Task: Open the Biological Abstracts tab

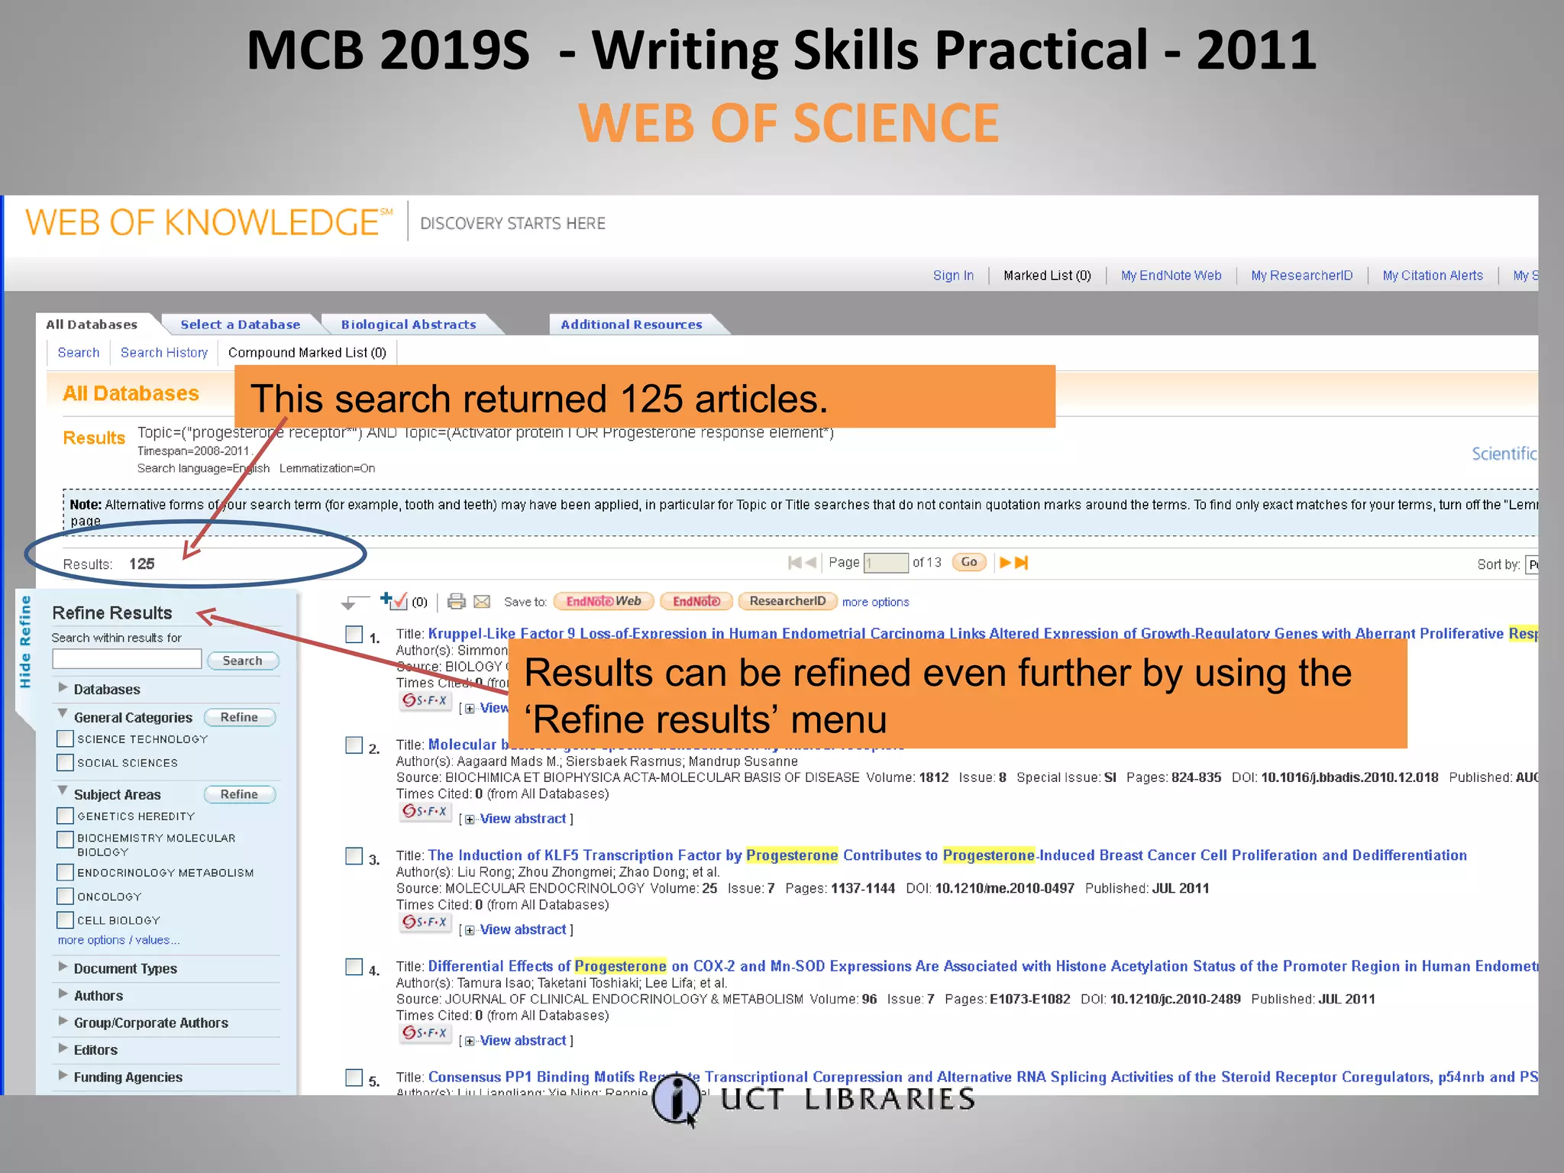Action: coord(409,325)
